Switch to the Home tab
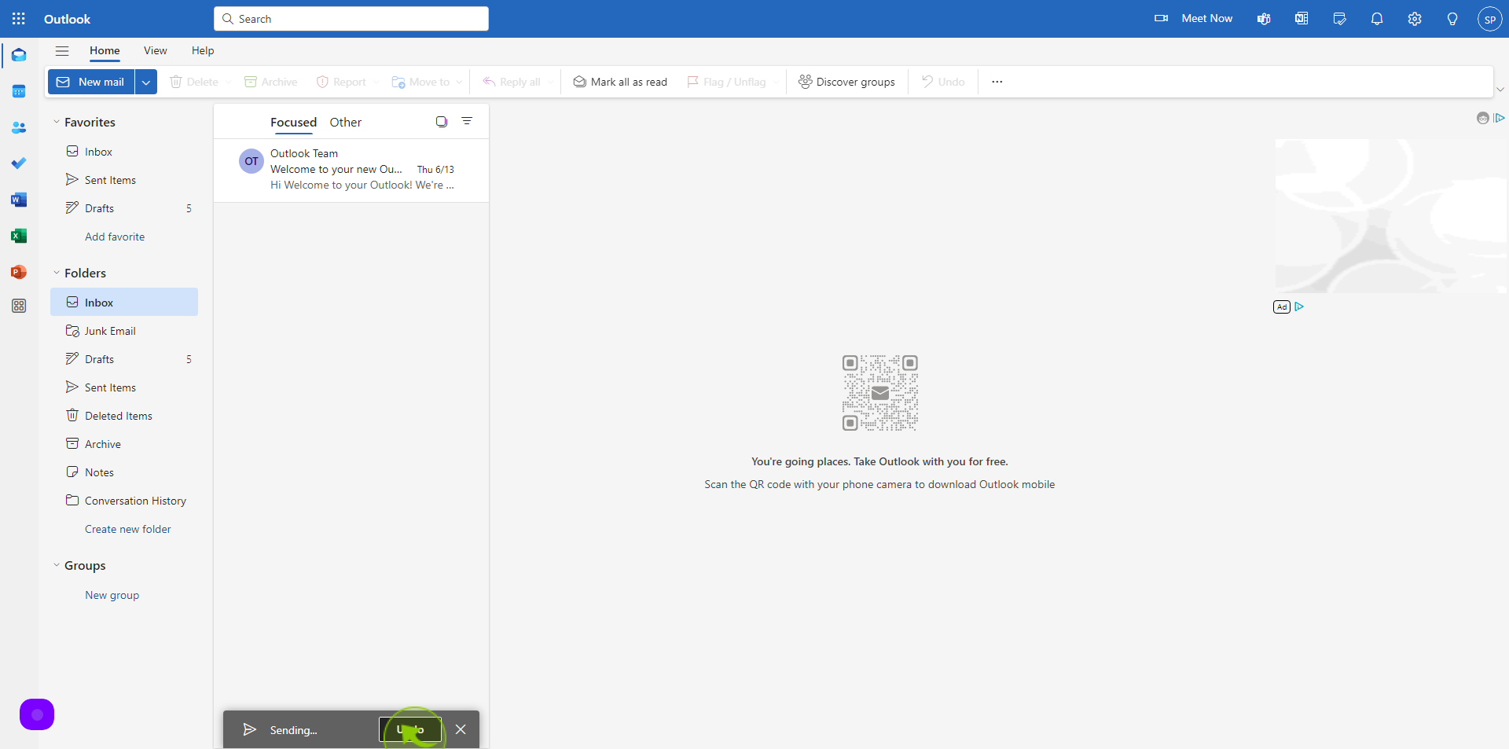1509x749 pixels. coord(105,51)
